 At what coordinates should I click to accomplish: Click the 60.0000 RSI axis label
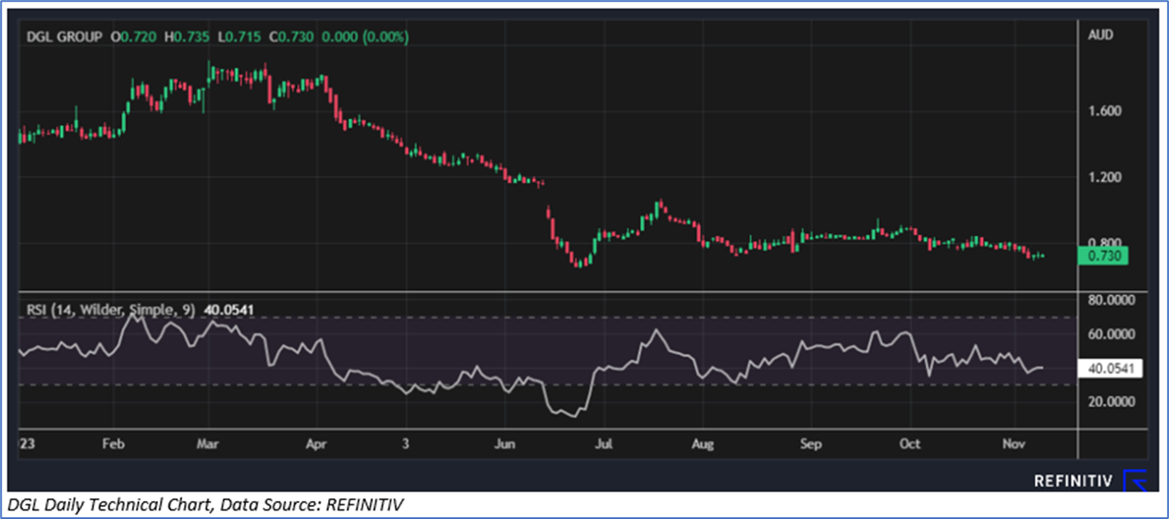tap(1110, 334)
